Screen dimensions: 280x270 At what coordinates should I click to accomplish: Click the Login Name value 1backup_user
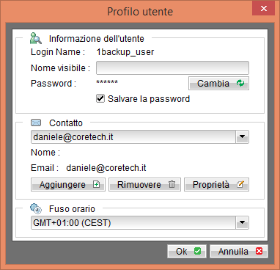125,52
